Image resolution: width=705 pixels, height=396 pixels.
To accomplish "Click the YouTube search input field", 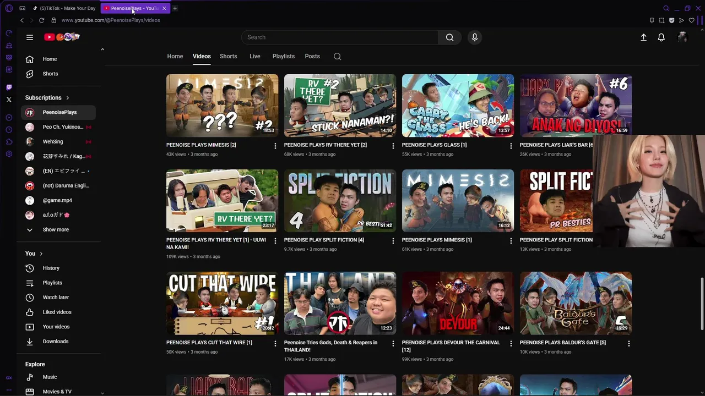I will (x=340, y=37).
